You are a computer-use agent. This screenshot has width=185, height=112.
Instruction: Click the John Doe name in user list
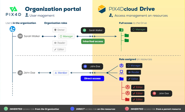coord(29,73)
